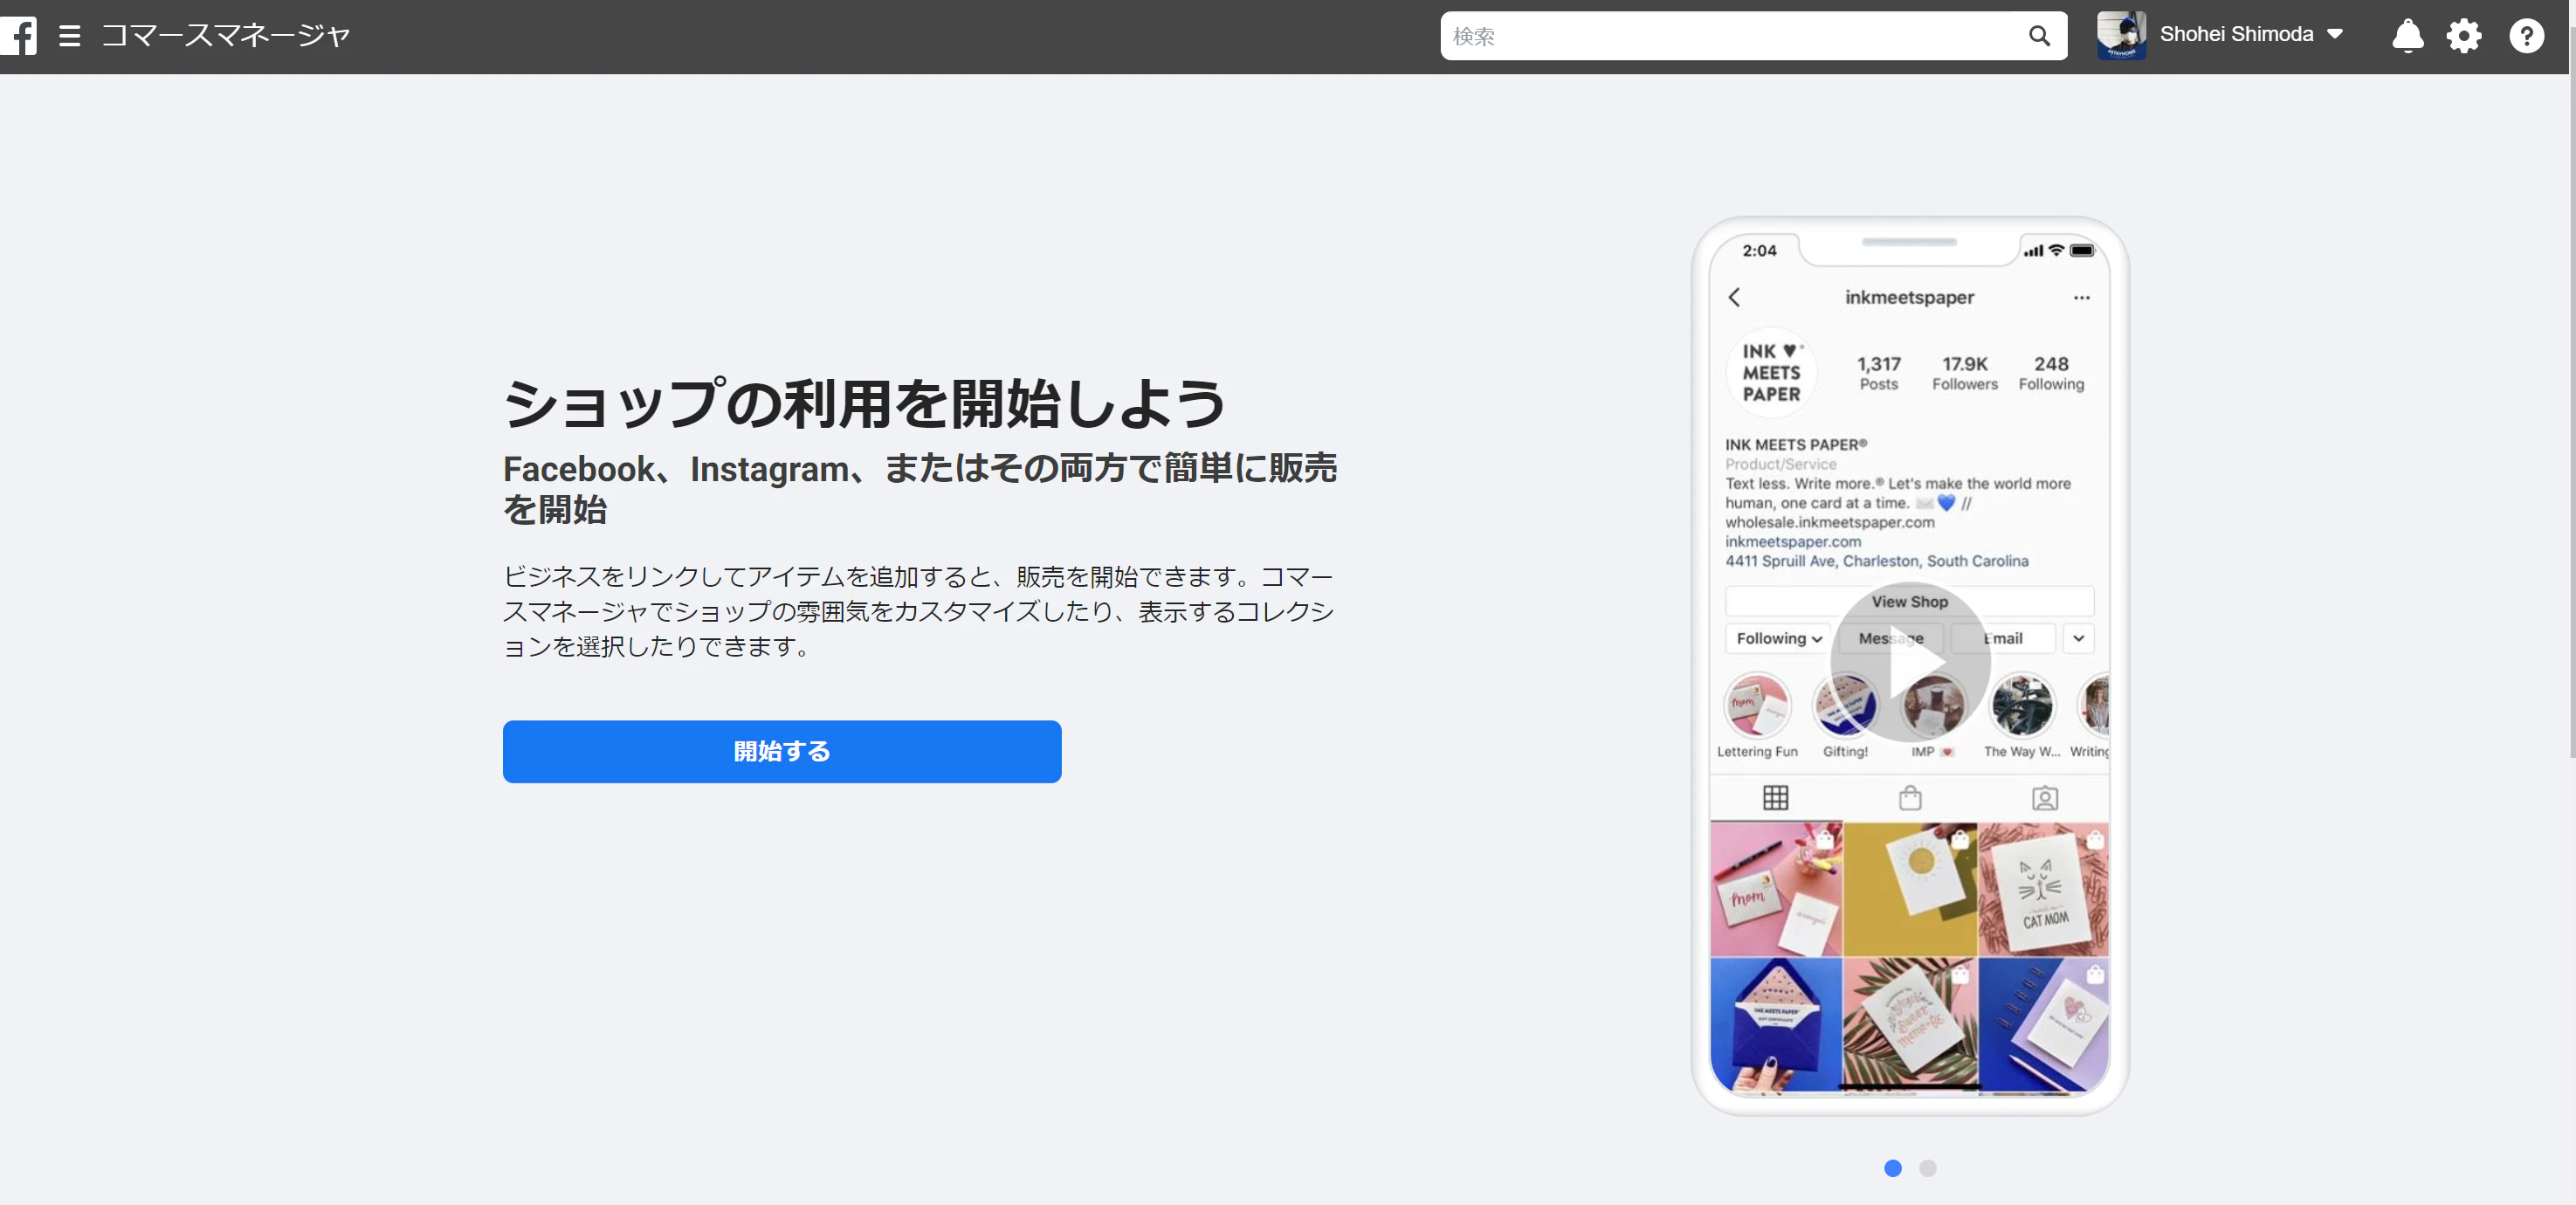The image size is (2576, 1205).
Task: Click the CAT MOM card thumbnail
Action: click(2043, 889)
